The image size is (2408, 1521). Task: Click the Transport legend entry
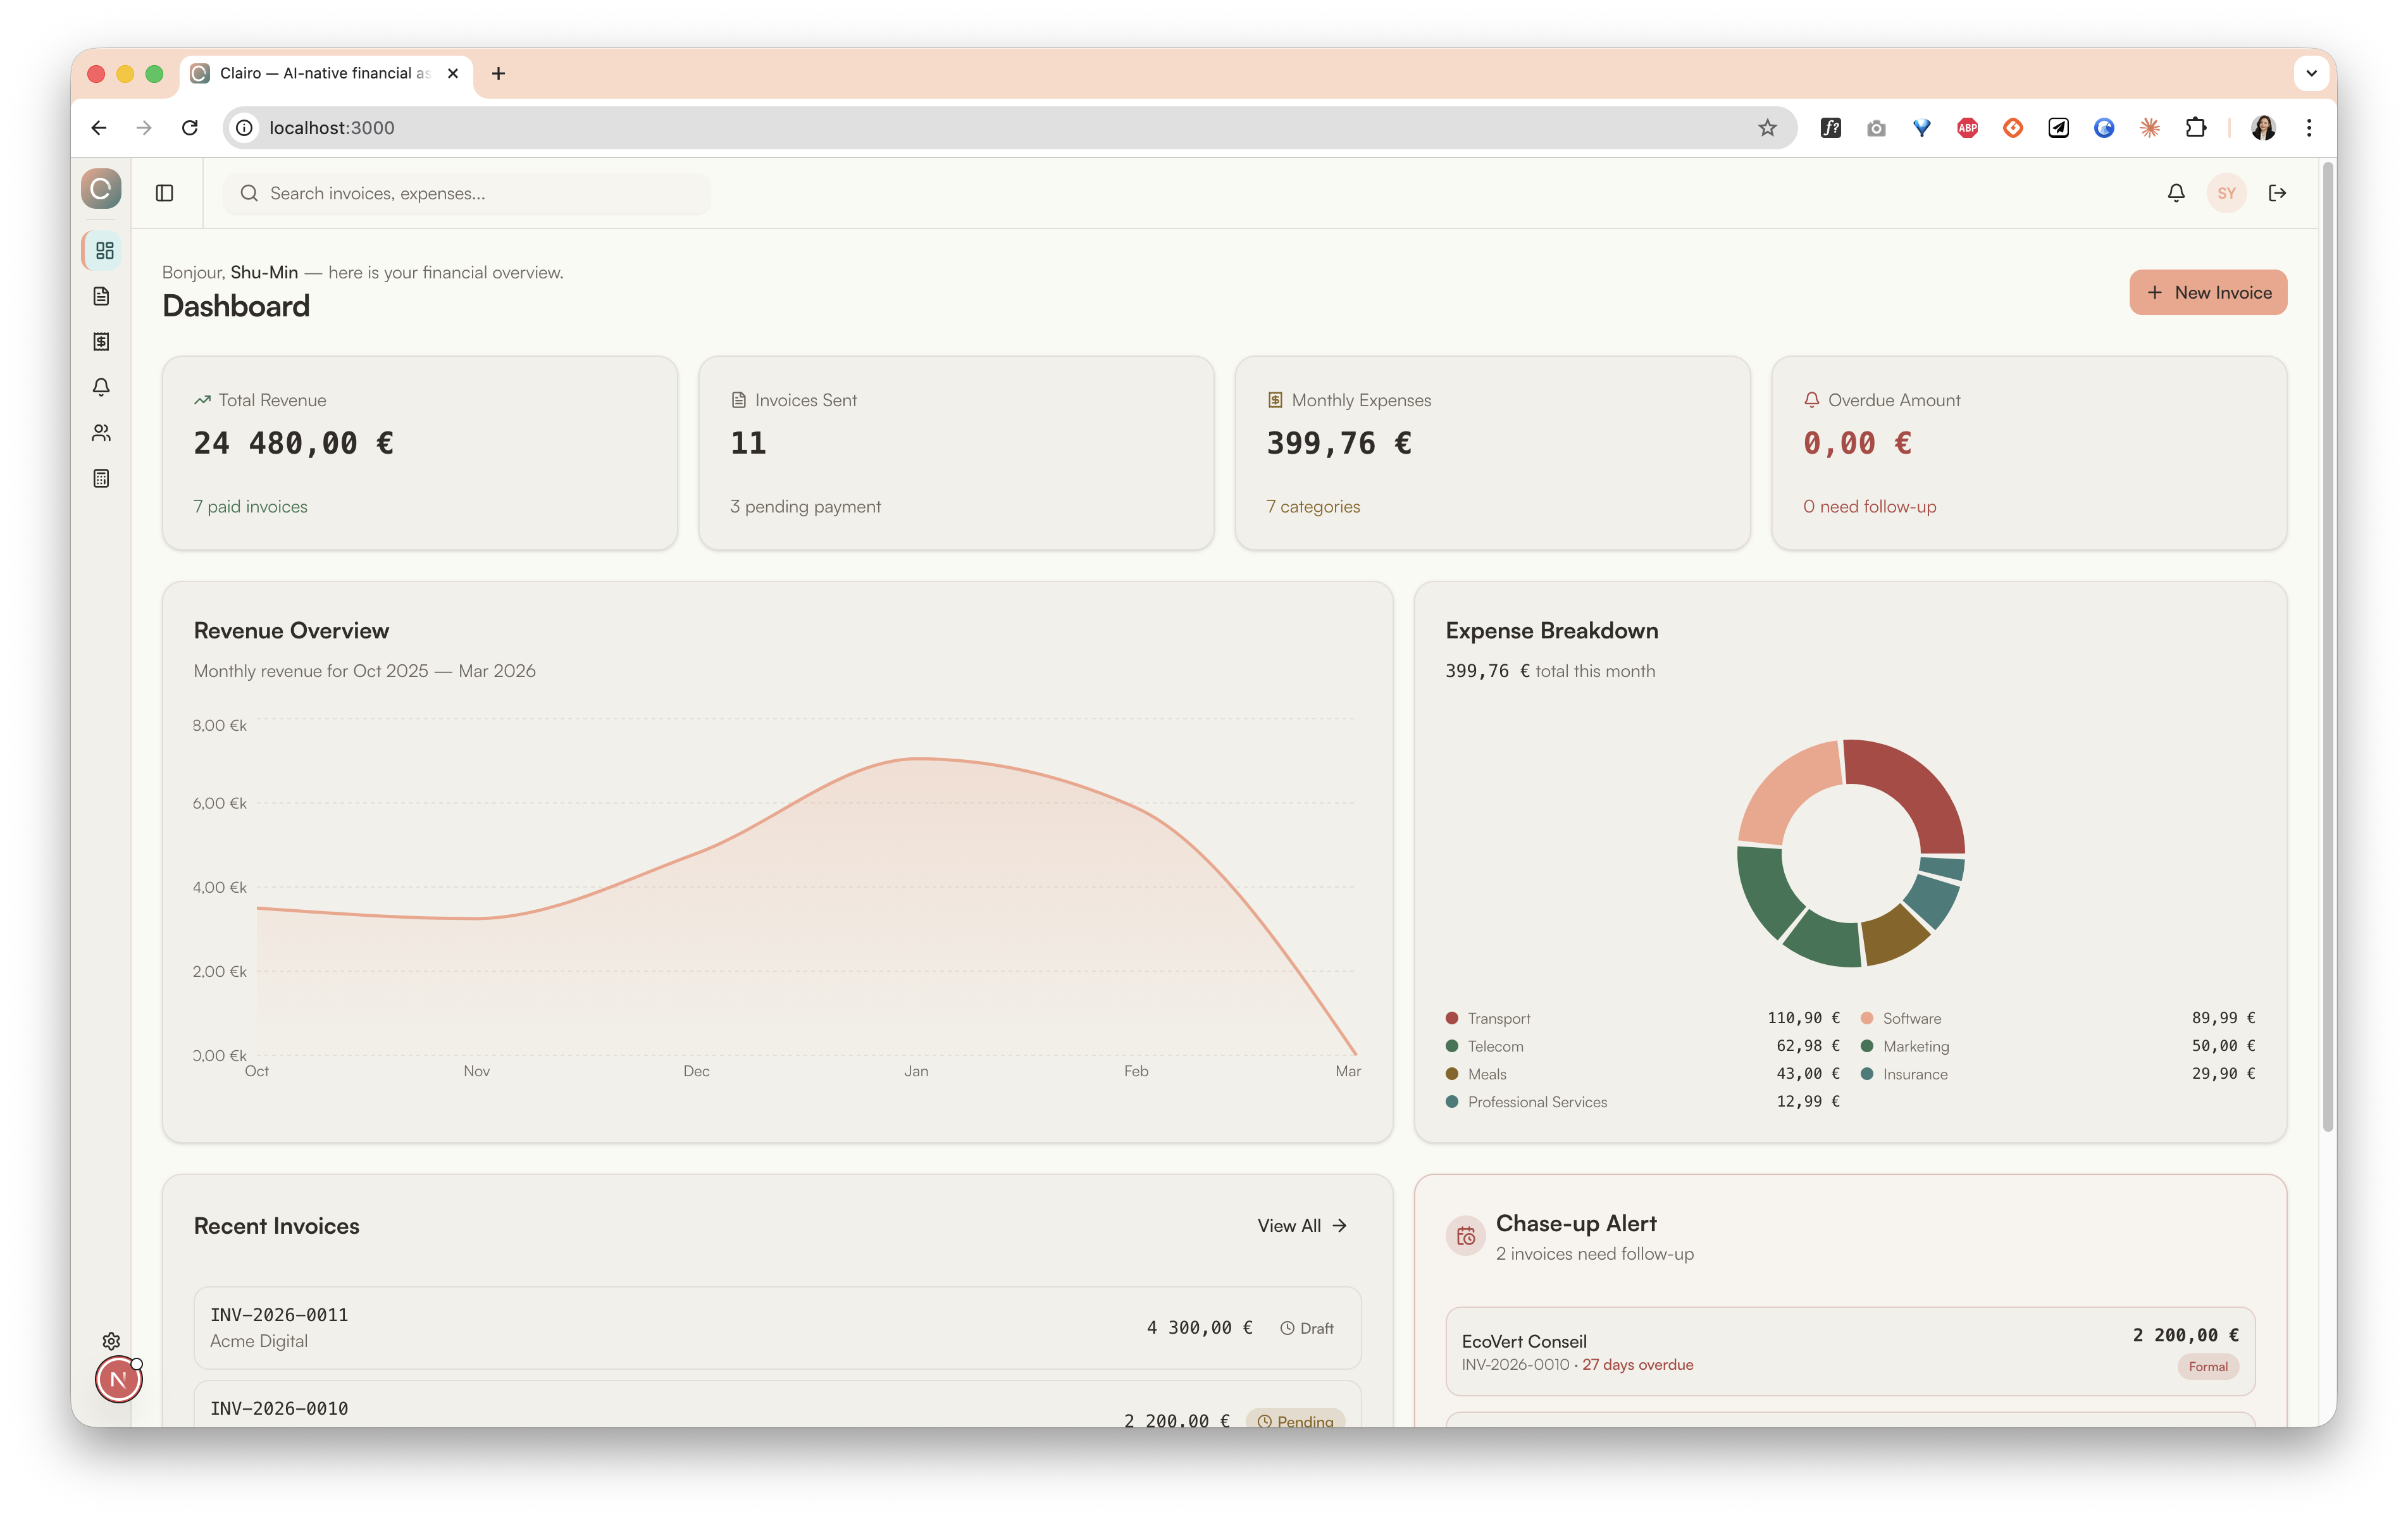pyautogui.click(x=1642, y=1018)
